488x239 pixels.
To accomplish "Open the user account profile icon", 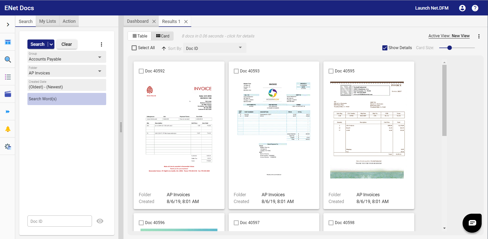I will click(462, 8).
